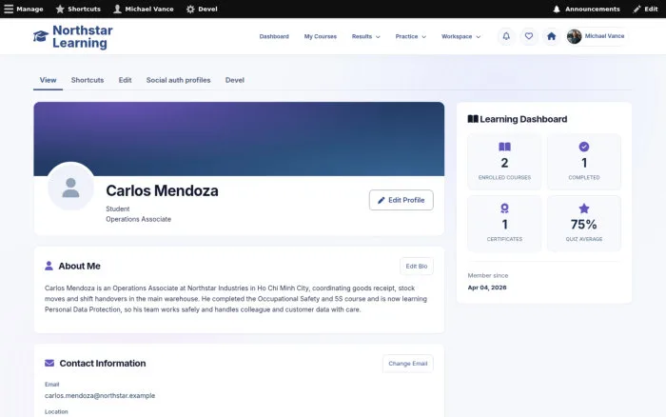Viewport: 666px width, 417px height.
Task: Click the Learning Dashboard book icon
Action: point(473,119)
